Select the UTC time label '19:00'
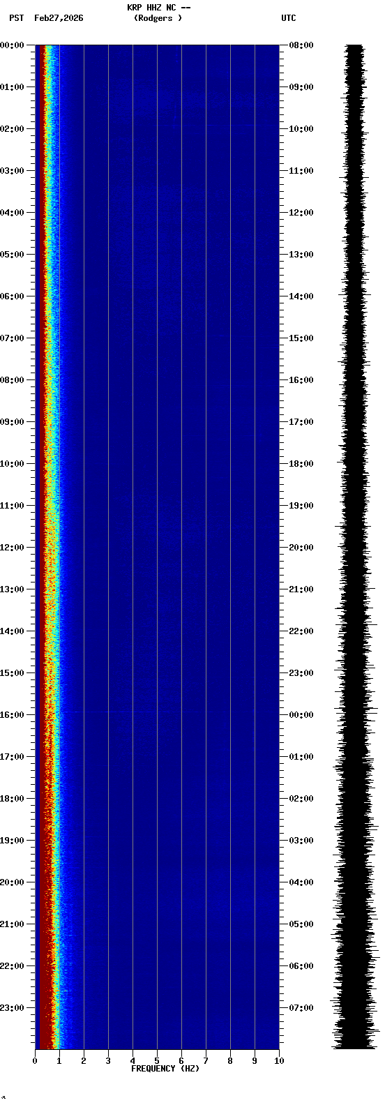This screenshot has width=385, height=1105. coord(301,506)
